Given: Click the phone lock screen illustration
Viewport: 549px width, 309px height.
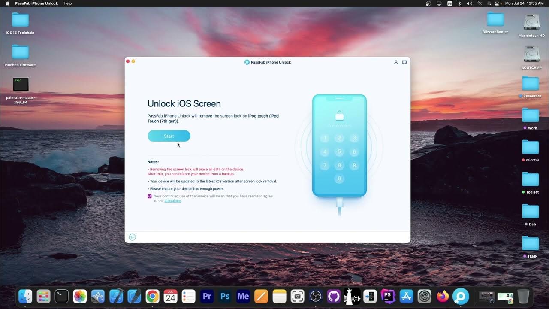Looking at the screenshot, I should coord(339,145).
